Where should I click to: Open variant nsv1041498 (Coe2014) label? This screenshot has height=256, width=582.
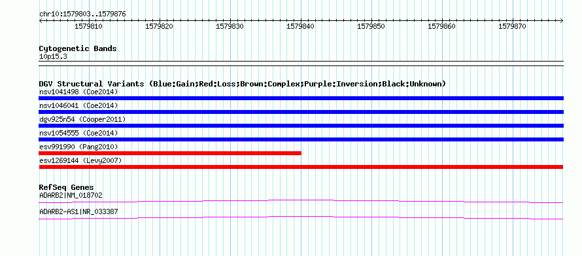click(x=78, y=92)
